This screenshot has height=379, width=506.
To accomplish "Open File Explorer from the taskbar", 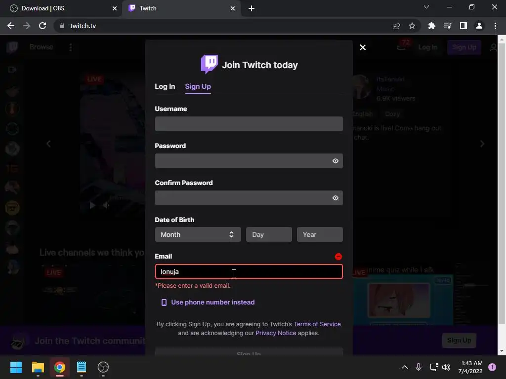I will 38,367.
